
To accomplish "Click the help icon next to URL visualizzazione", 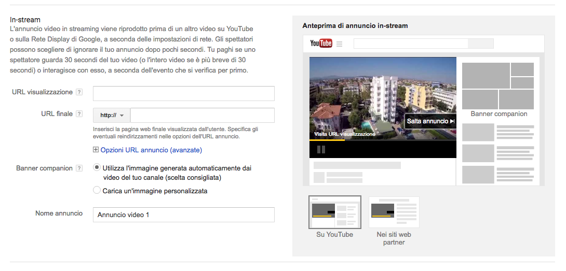I will 79,92.
